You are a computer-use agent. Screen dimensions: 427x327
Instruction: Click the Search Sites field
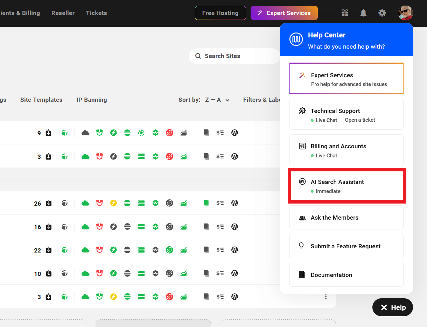[x=234, y=56]
